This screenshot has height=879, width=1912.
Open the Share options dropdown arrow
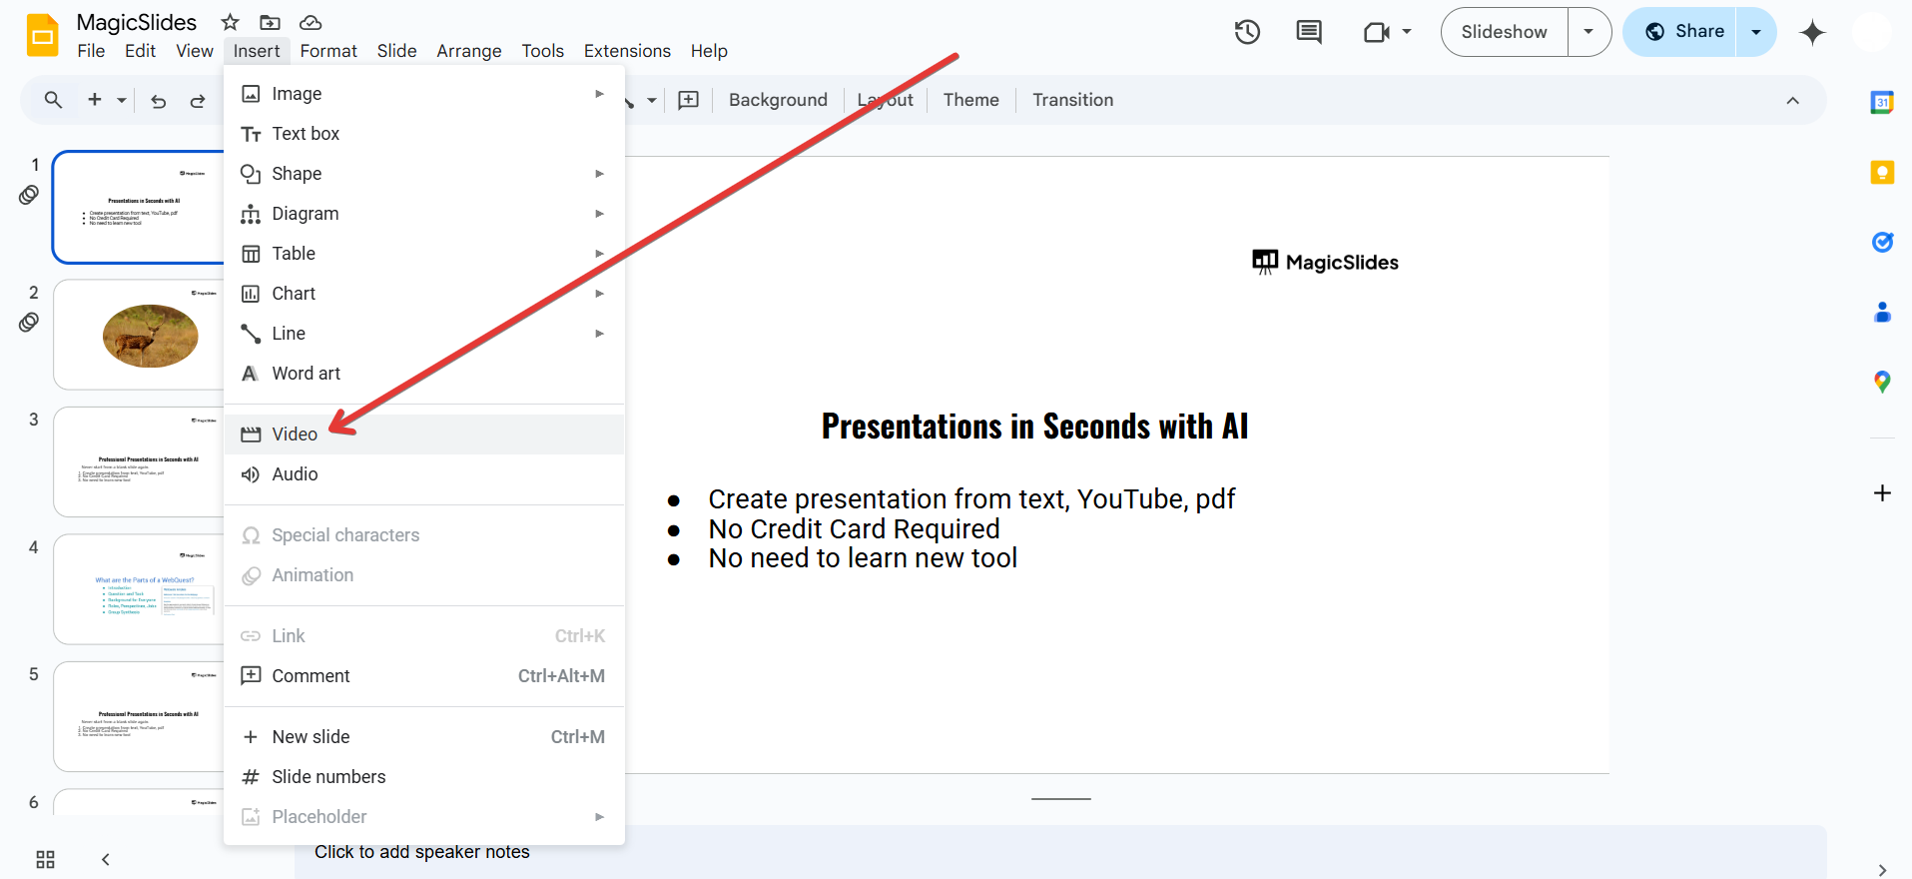(1756, 32)
